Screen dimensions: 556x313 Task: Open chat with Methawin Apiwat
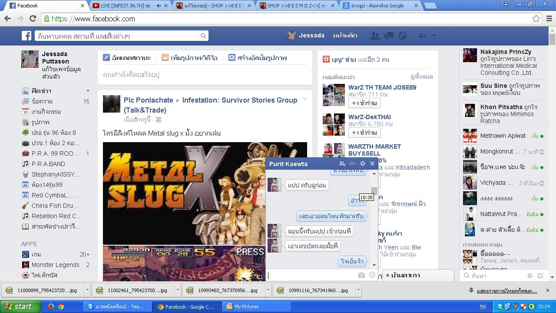[503, 136]
